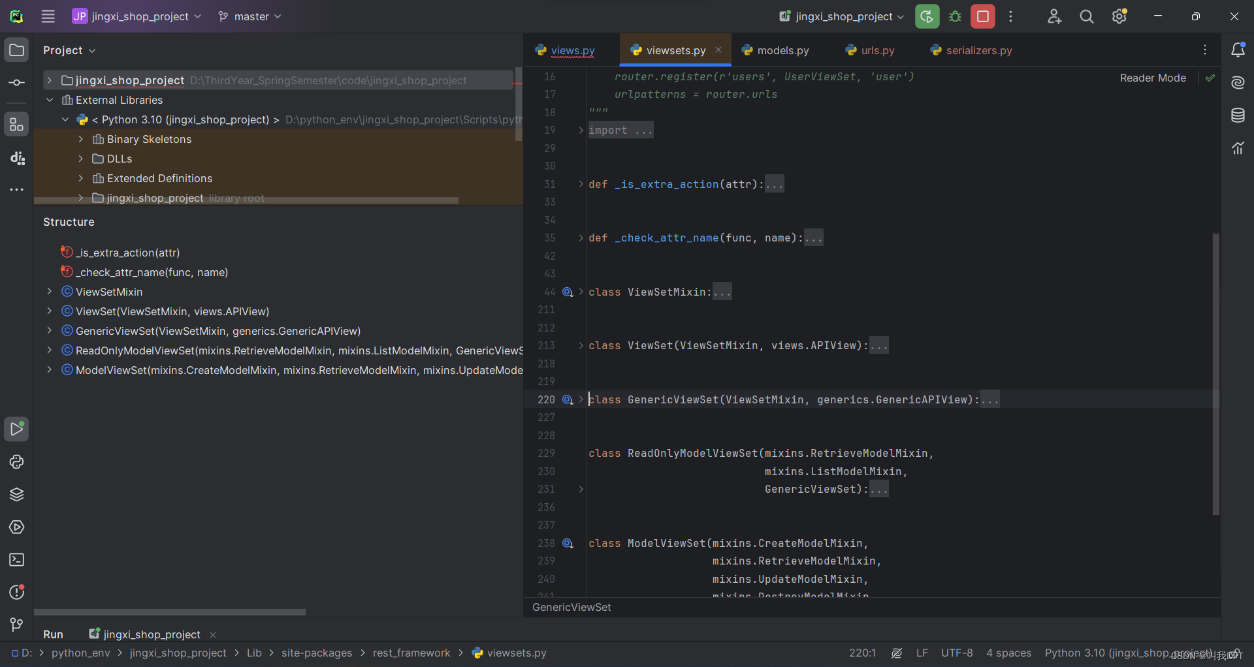Open the AI Assistant tool window

(1238, 83)
